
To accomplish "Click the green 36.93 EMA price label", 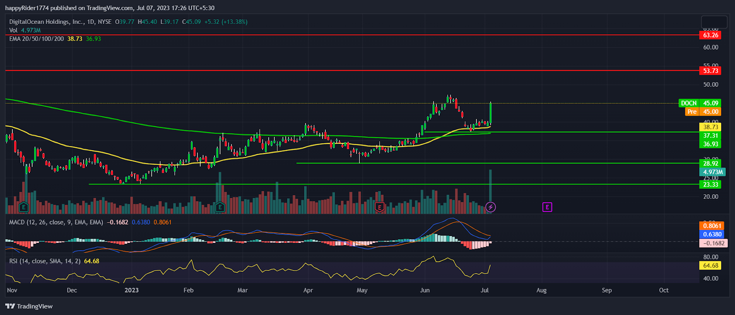I will (x=710, y=144).
